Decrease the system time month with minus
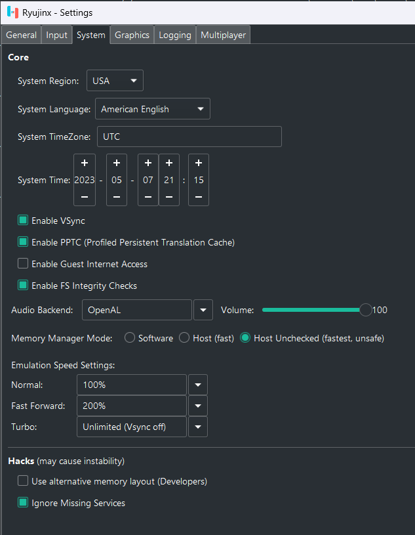The height and width of the screenshot is (535, 415). 117,197
